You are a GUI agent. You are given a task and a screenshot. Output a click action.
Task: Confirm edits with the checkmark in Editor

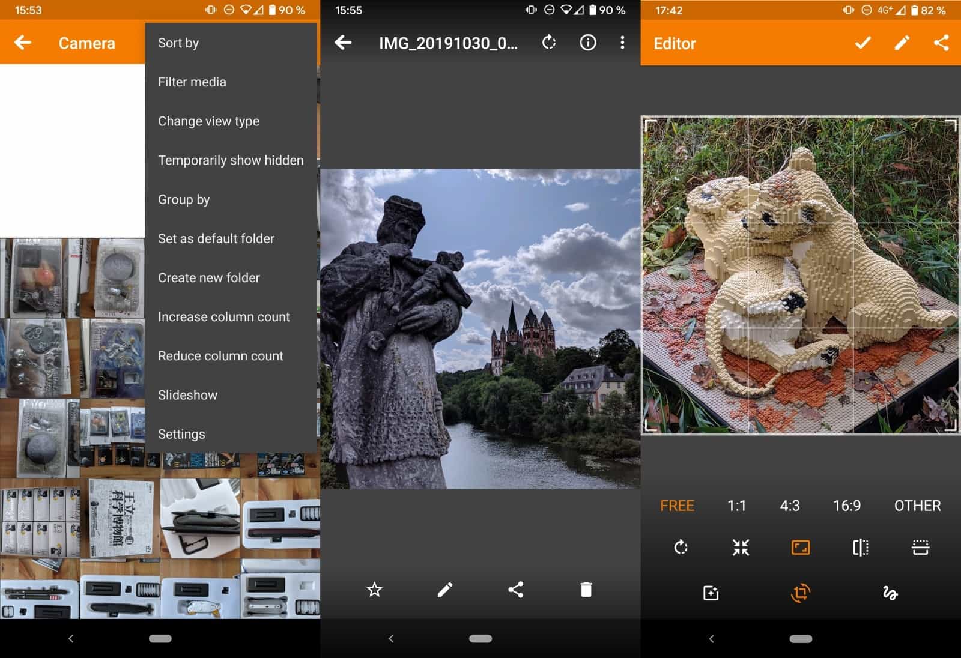pyautogui.click(x=862, y=43)
